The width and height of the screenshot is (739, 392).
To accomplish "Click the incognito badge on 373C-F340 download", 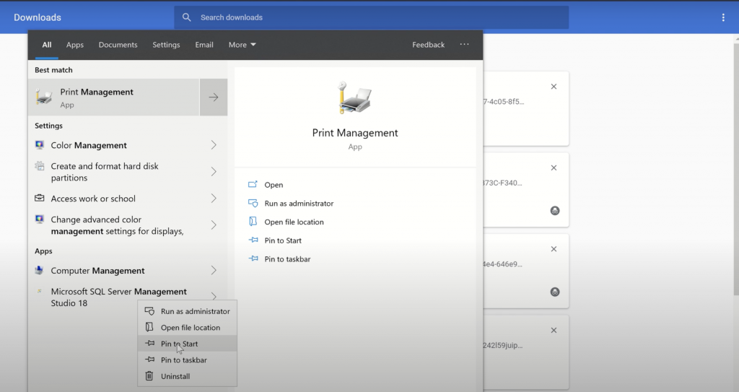I will tap(555, 210).
